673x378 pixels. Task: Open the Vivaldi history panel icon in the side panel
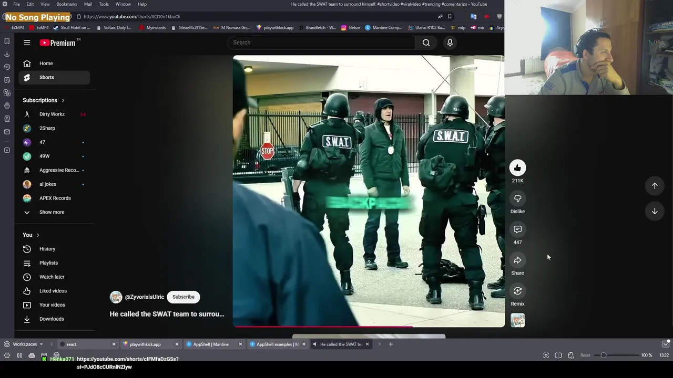(7, 67)
